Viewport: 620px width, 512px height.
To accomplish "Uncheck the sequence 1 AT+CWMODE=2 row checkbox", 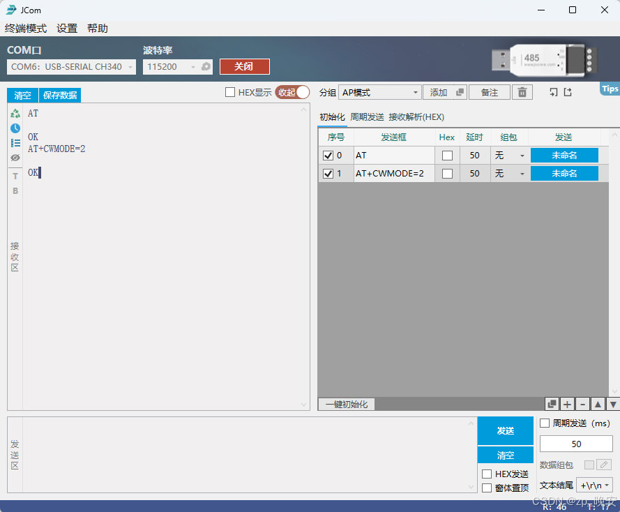I will pos(327,173).
